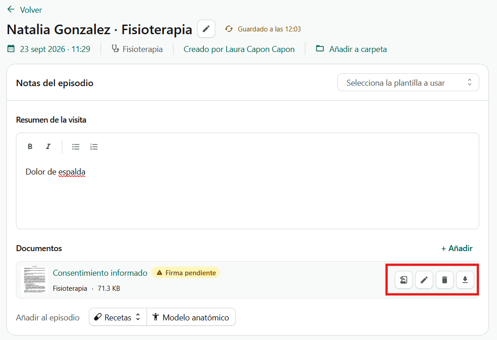Image resolution: width=497 pixels, height=340 pixels.
Task: Toggle bold formatting in the summary
Action: 30,146
